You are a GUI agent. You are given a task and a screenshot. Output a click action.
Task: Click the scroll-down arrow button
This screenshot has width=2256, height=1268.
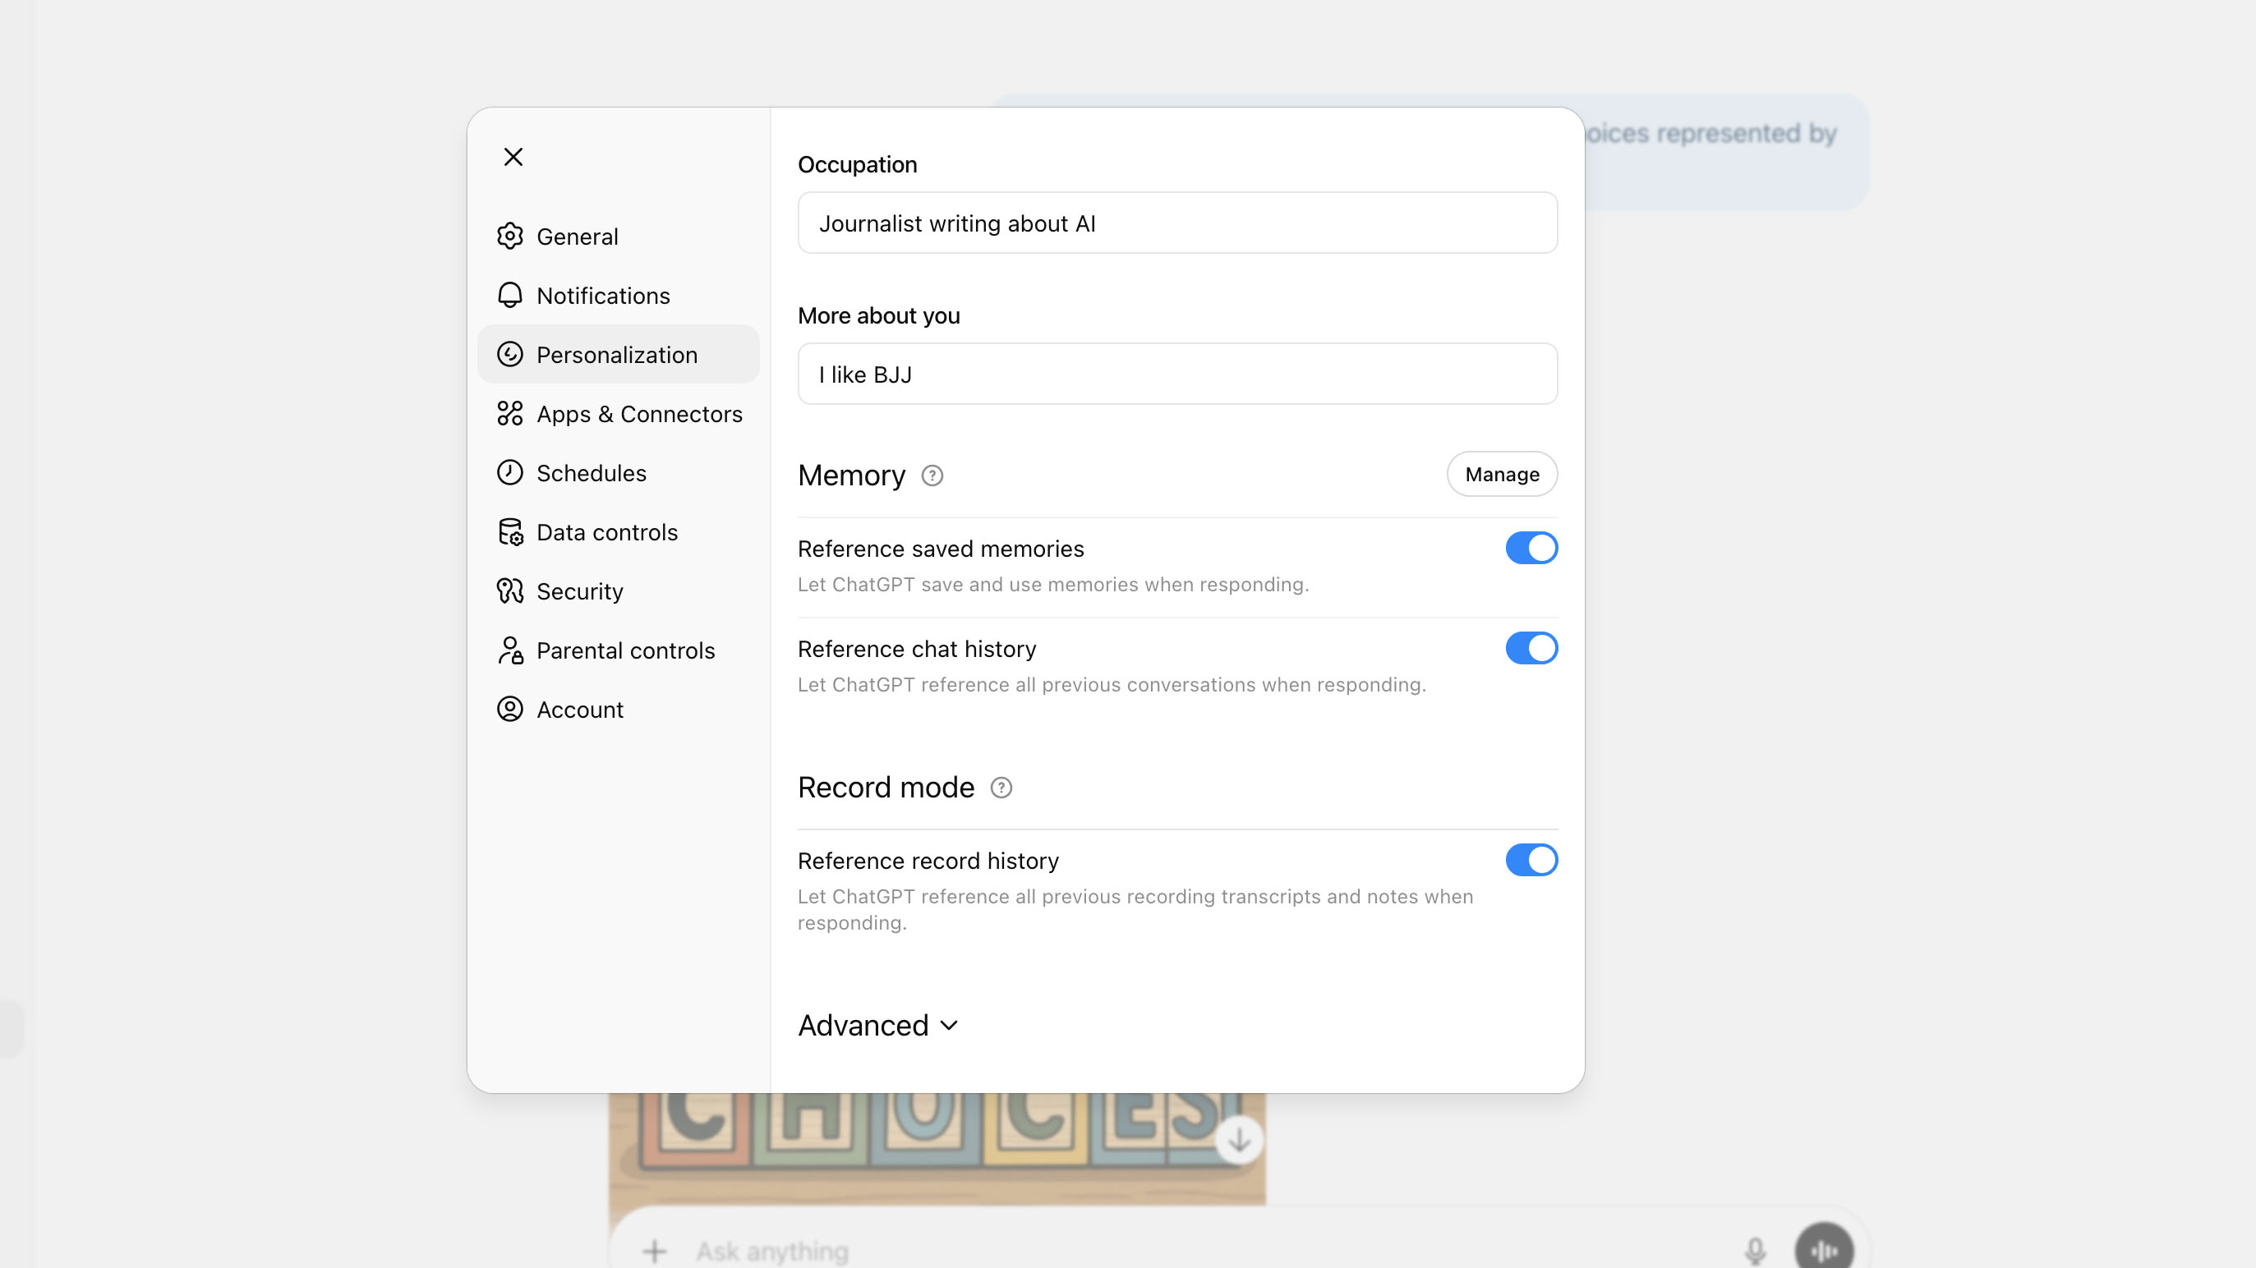(x=1238, y=1139)
